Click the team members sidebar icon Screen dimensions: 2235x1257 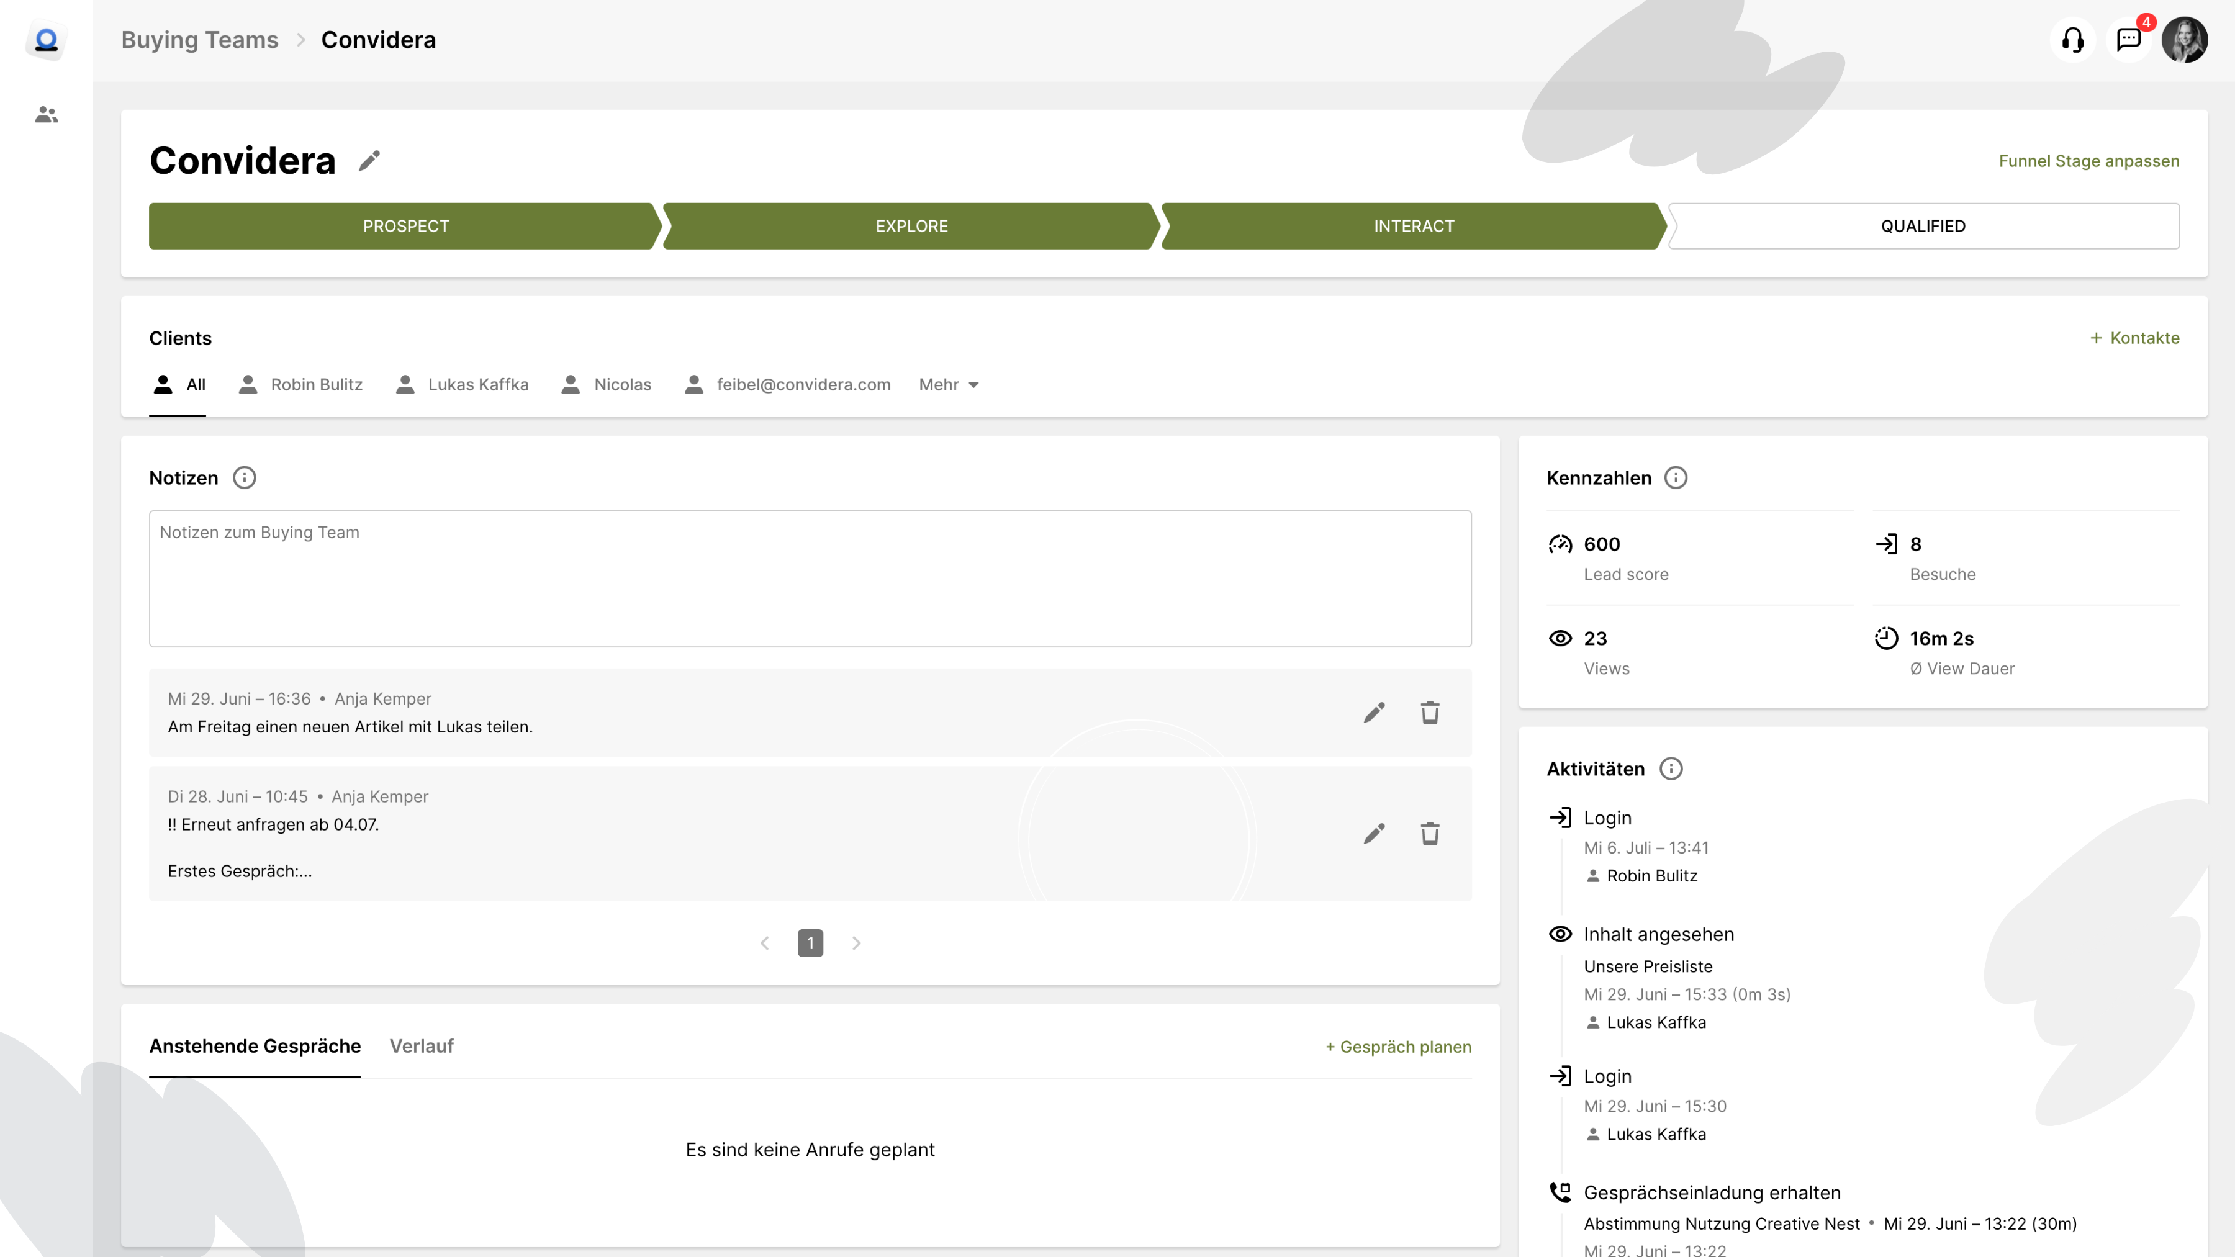[x=46, y=114]
